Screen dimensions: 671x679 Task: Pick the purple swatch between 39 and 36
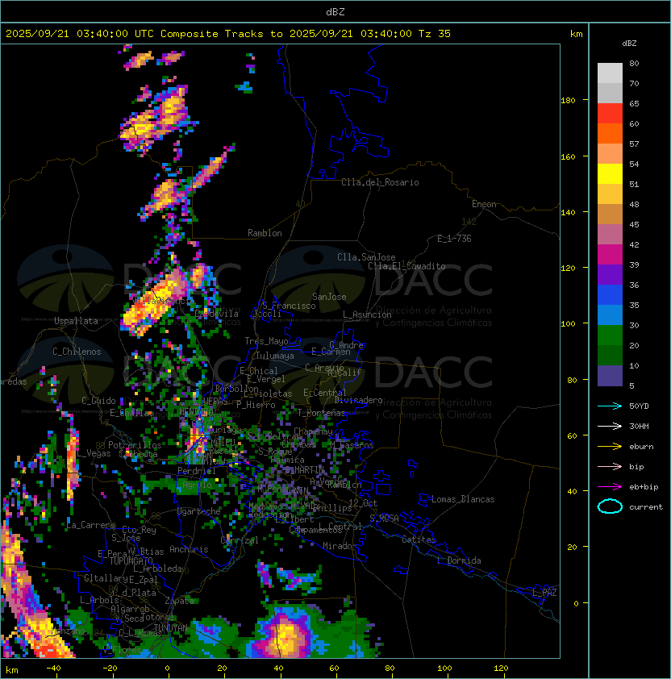point(610,274)
